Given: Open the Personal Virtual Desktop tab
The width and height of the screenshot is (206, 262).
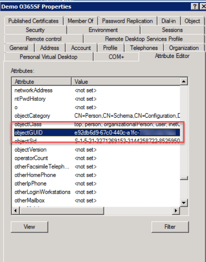Looking at the screenshot, I should (49, 57).
